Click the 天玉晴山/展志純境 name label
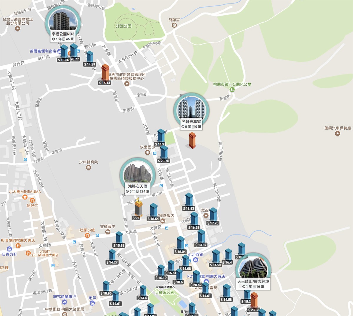Viewport: 353px width, 316px height. pyautogui.click(x=253, y=281)
